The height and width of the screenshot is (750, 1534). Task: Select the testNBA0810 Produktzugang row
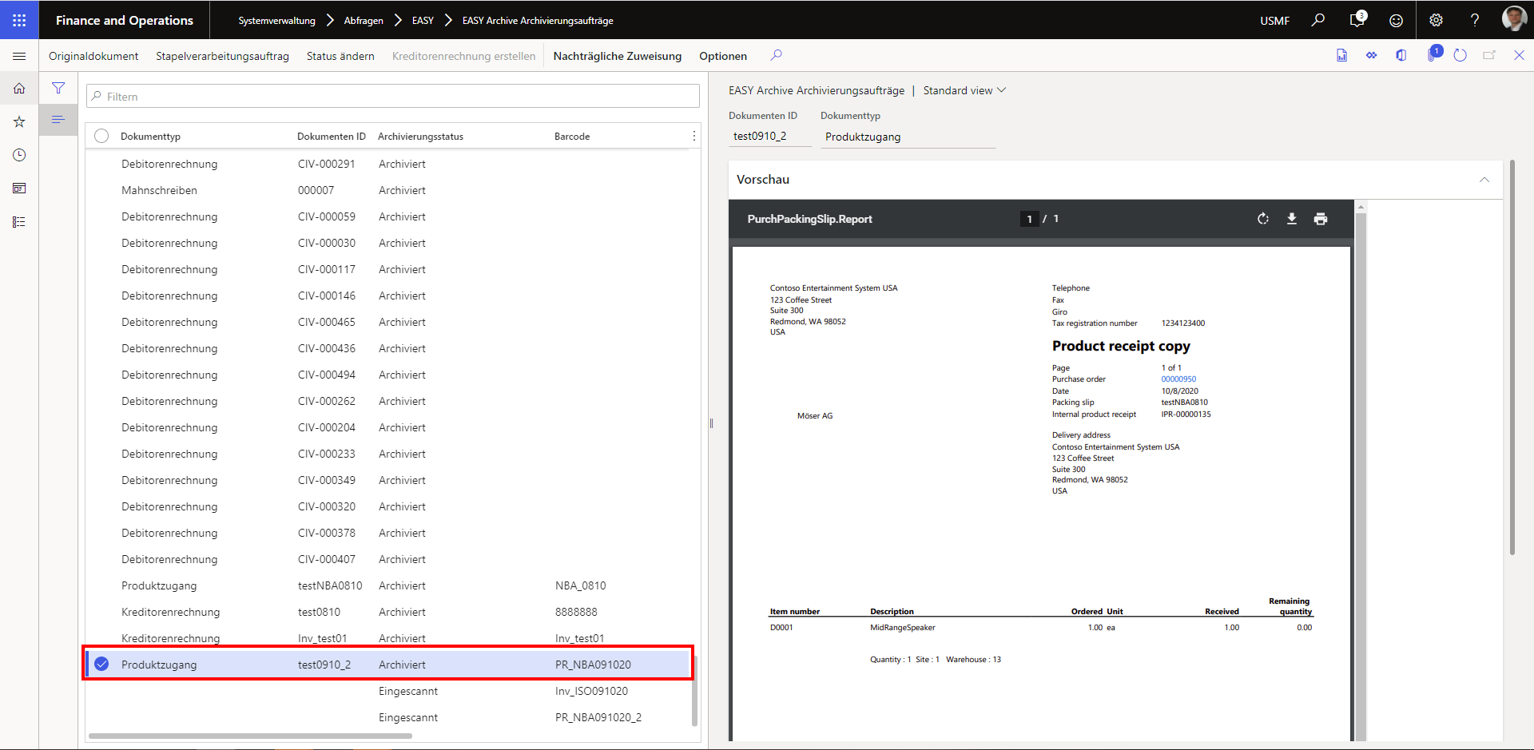pos(387,585)
